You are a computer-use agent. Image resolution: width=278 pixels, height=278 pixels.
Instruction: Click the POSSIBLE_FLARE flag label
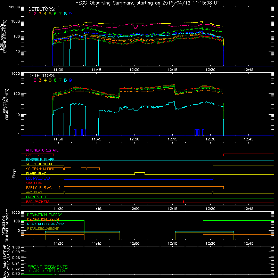click(x=40, y=160)
